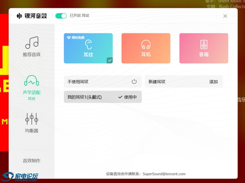The image size is (245, 183).
Task: Click the 新建耳纹 label
Action: click(x=157, y=82)
